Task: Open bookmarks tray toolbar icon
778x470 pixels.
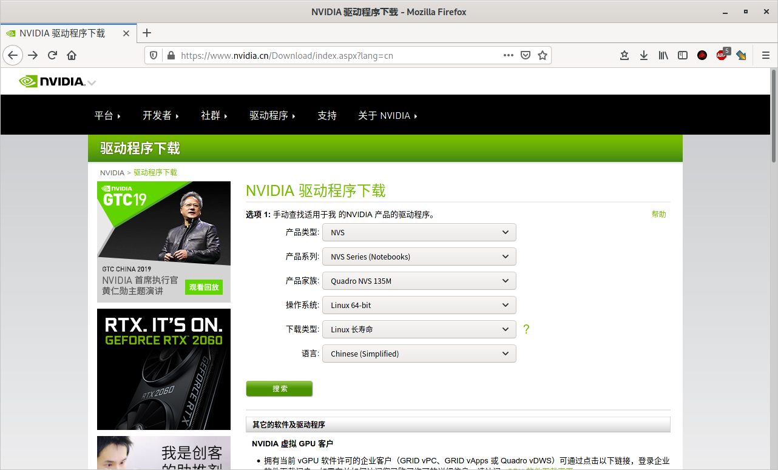Action: [624, 55]
